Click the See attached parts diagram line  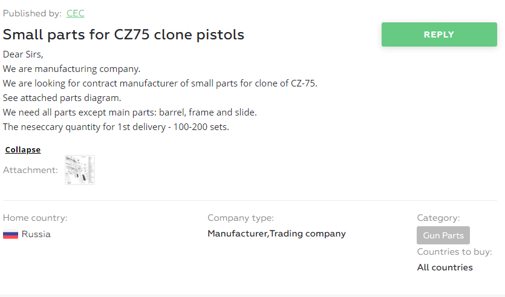click(62, 98)
